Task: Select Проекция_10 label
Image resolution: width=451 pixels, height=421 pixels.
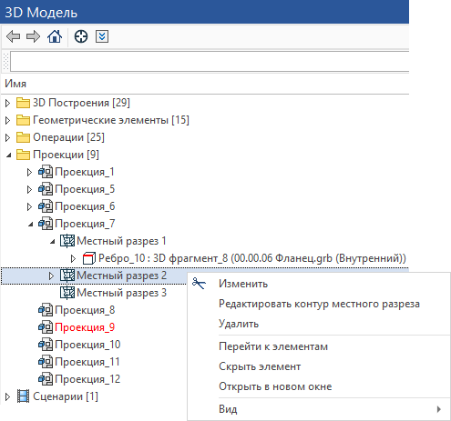Action: click(x=87, y=345)
